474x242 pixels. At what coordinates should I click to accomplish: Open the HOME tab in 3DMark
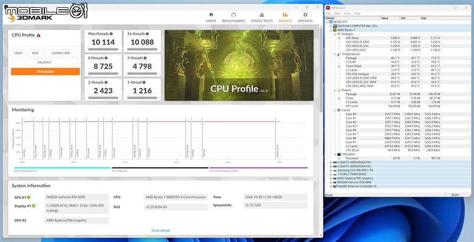click(x=211, y=18)
